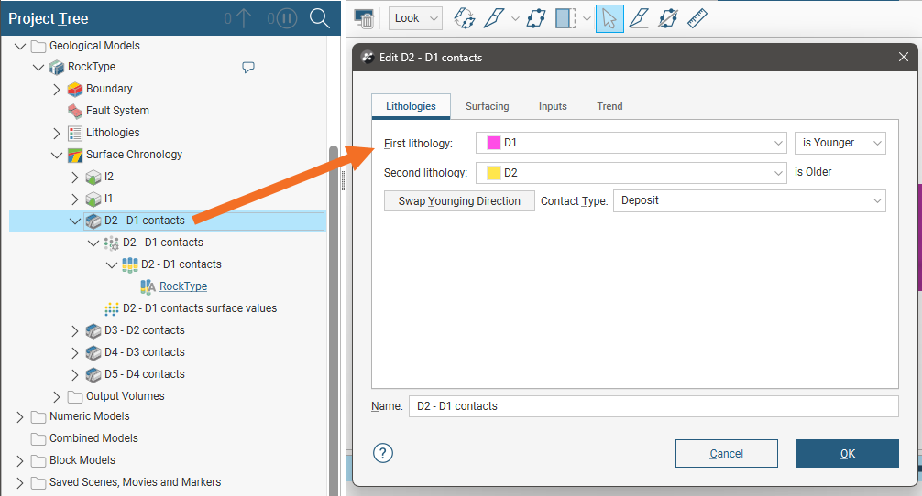Image resolution: width=922 pixels, height=496 pixels.
Task: Expand the D3 - D2 contacts node
Action: [x=75, y=330]
